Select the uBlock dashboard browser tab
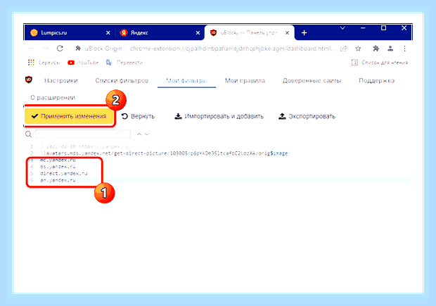Screen dimensions: 436x306 pyautogui.click(x=249, y=32)
